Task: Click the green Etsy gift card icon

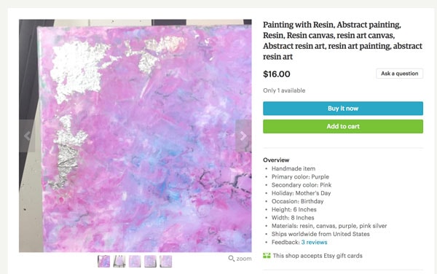Action: (x=267, y=256)
